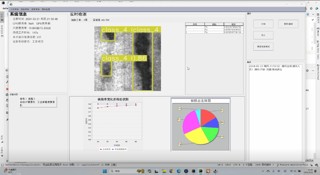The height and width of the screenshot is (175, 320).
Task: Open Edge from the taskbar
Action: (x=179, y=171)
